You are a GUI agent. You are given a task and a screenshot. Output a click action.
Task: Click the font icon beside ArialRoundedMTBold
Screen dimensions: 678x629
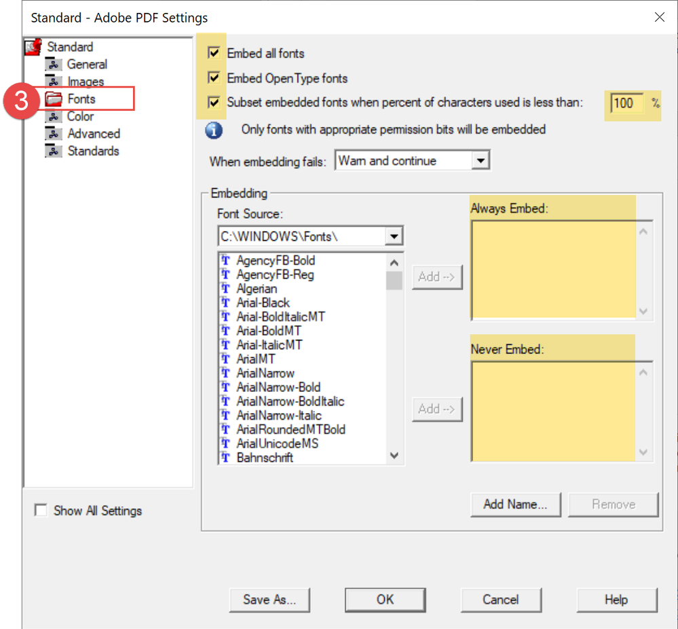click(x=226, y=429)
